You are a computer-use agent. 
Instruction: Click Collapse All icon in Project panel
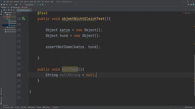(x=14, y=10)
